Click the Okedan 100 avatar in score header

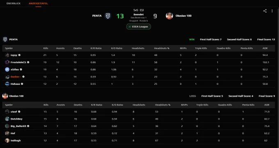click(169, 16)
